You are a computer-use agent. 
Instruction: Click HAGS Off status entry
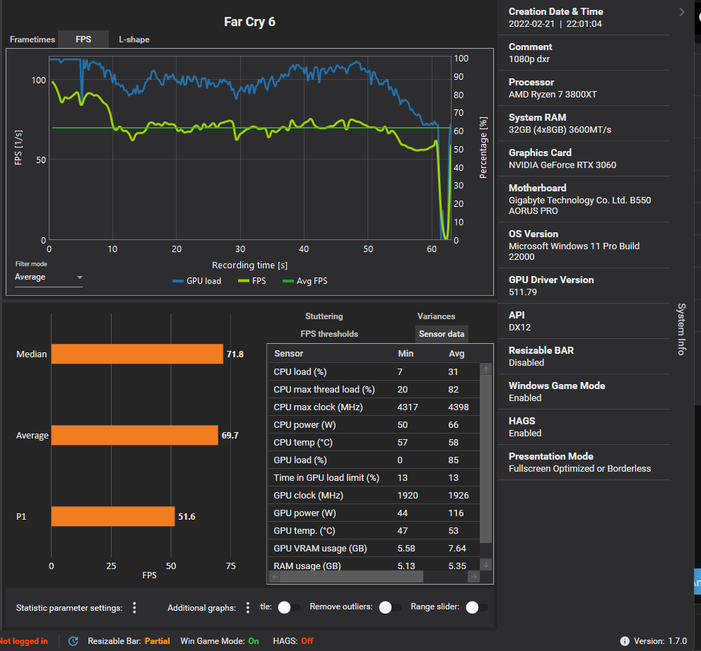[x=293, y=641]
